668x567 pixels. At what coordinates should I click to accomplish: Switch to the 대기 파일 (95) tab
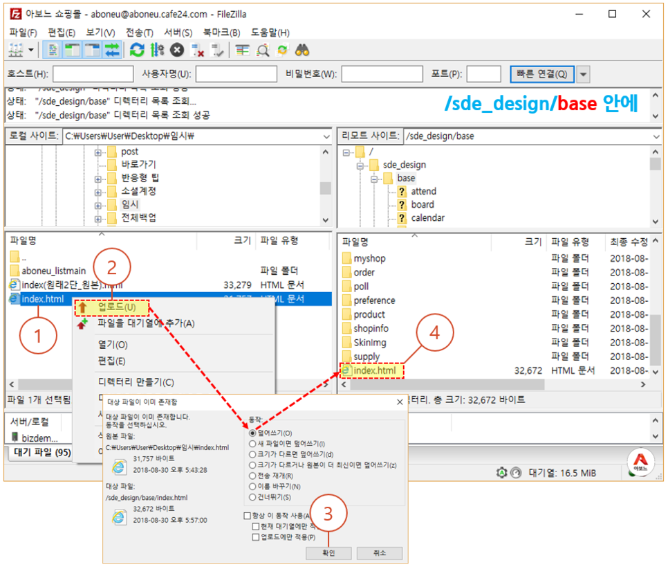[42, 453]
